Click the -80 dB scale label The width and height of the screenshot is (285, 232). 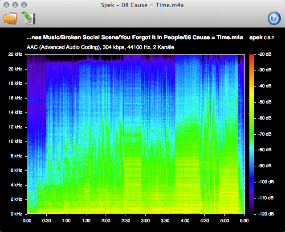265,150
